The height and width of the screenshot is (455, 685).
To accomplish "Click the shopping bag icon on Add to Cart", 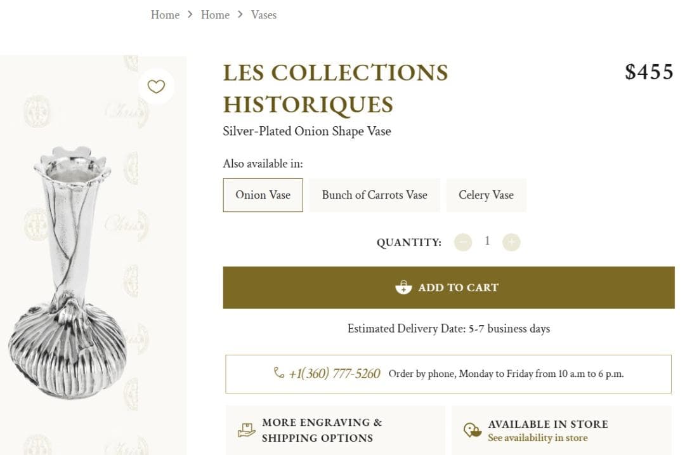I will pyautogui.click(x=402, y=287).
